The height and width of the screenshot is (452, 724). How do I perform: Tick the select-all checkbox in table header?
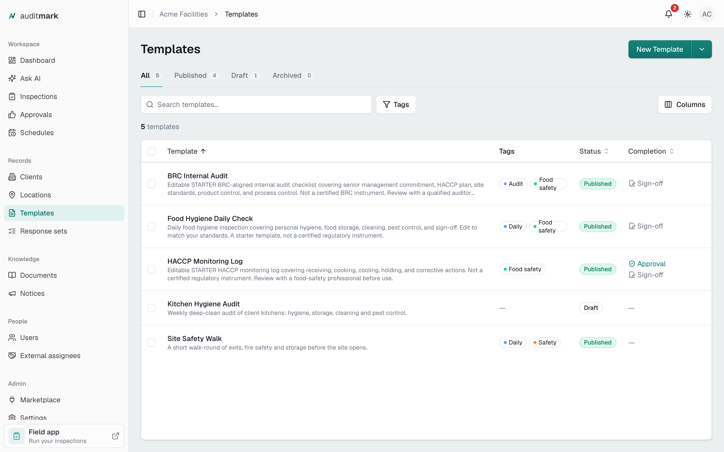pos(151,151)
